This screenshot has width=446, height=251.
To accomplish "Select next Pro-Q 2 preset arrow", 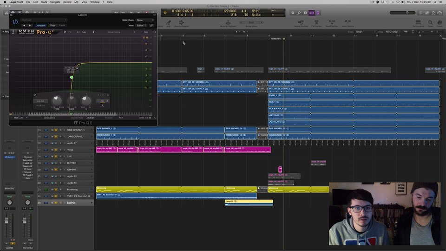I will click(x=134, y=32).
